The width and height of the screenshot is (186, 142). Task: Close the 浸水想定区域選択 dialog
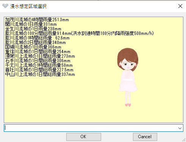[x=180, y=6]
